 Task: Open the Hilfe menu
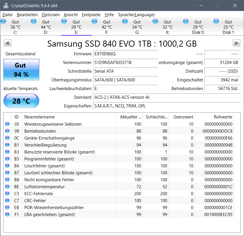109,15
